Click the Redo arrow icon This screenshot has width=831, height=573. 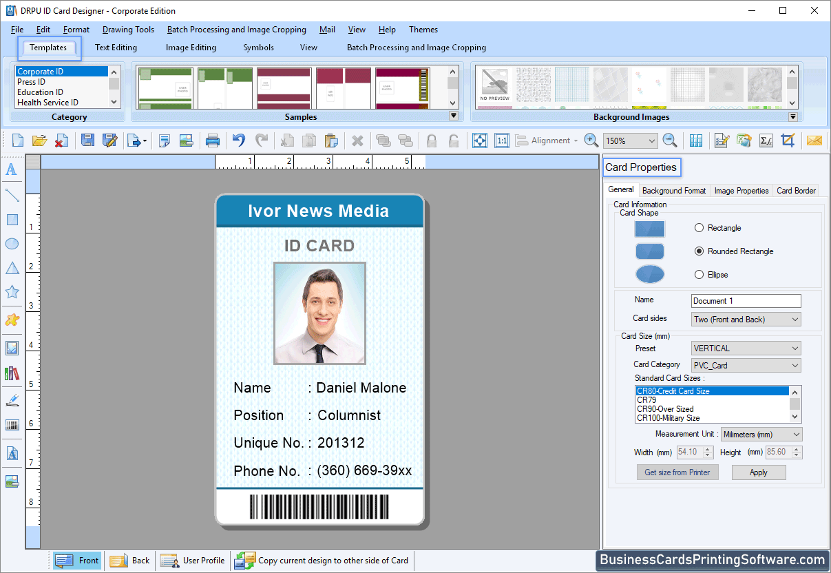pyautogui.click(x=262, y=140)
